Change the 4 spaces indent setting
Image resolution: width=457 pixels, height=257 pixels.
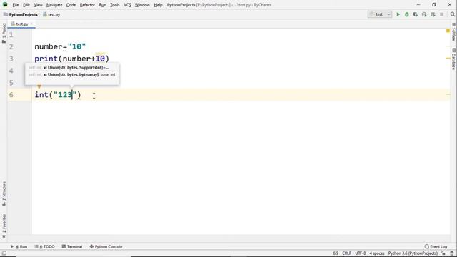pos(377,253)
